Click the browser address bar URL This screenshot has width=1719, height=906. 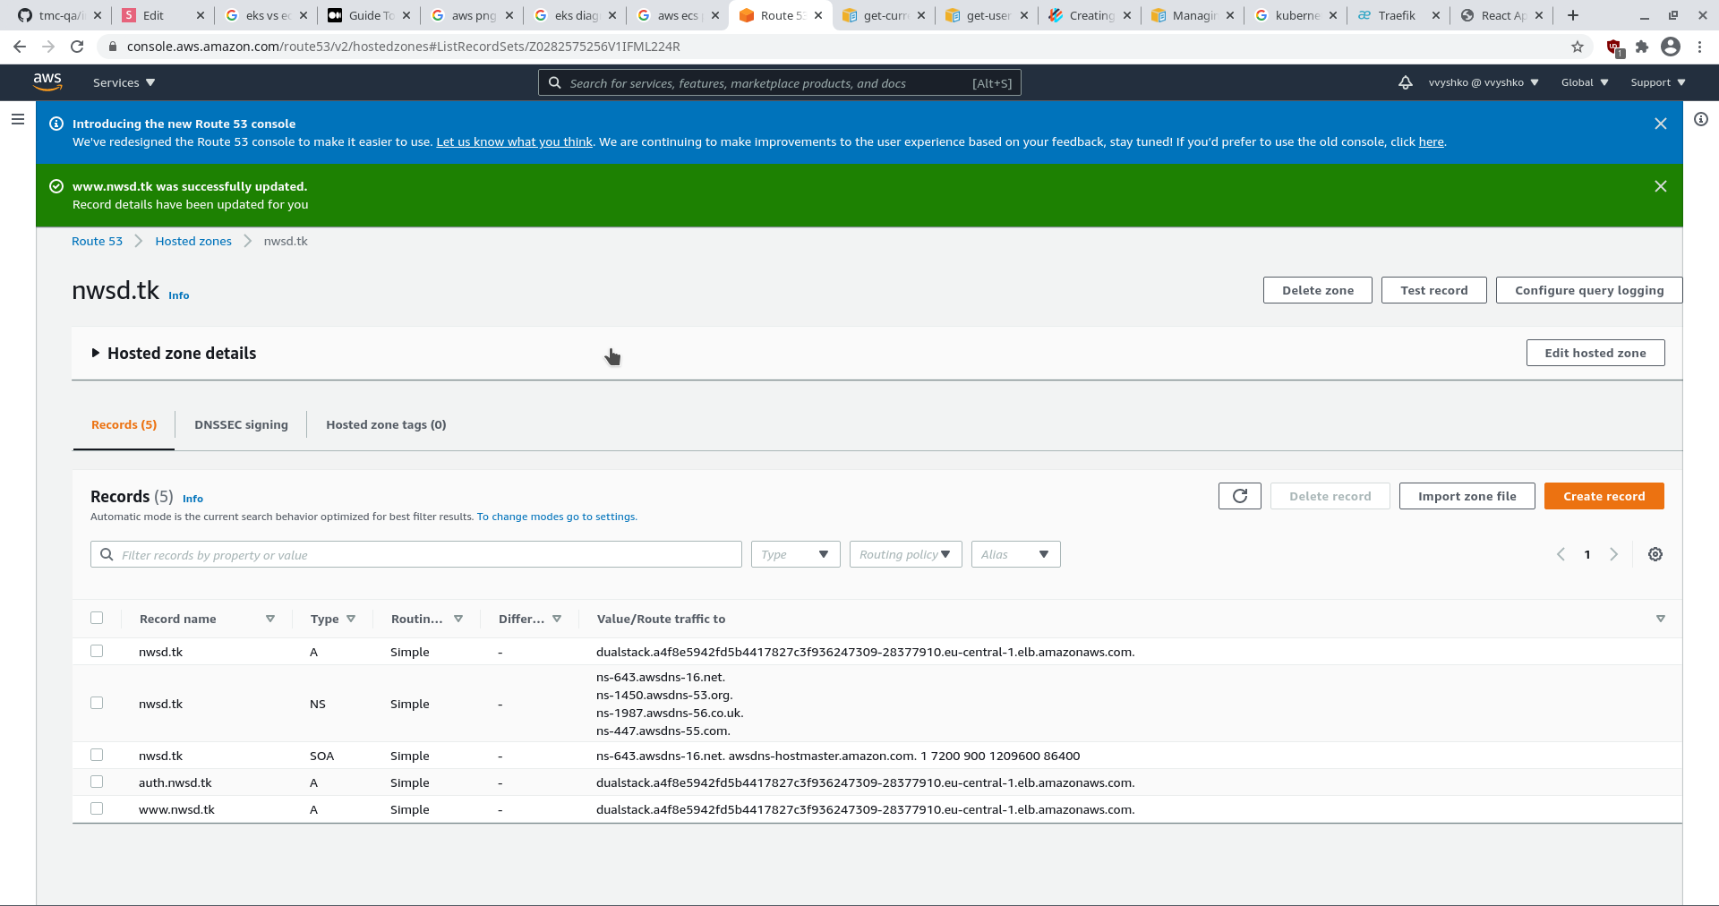403,47
